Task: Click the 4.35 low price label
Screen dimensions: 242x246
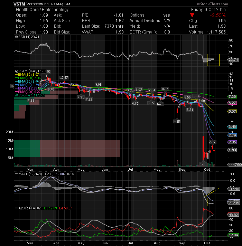Action: pyautogui.click(x=177, y=121)
